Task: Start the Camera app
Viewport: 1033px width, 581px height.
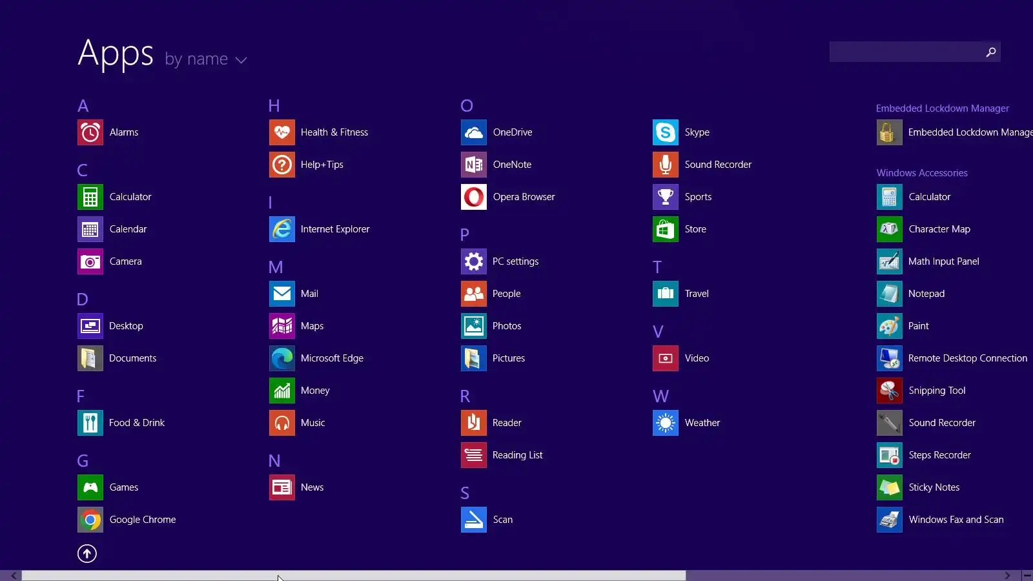Action: pos(90,261)
